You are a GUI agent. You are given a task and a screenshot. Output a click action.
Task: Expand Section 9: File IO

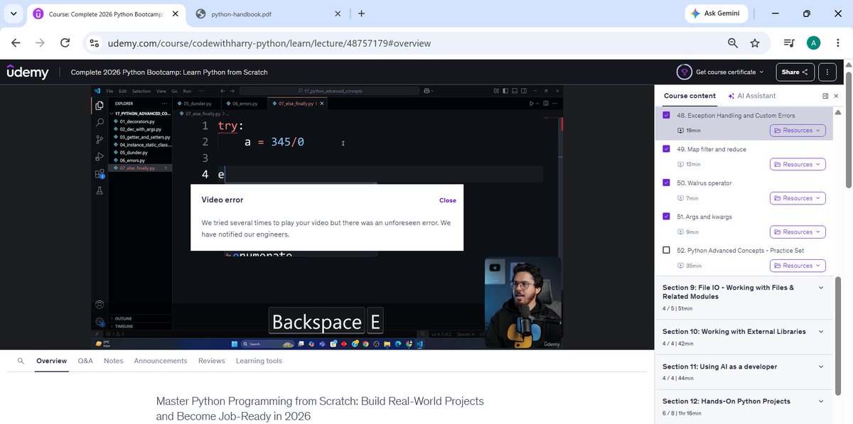pos(744,298)
